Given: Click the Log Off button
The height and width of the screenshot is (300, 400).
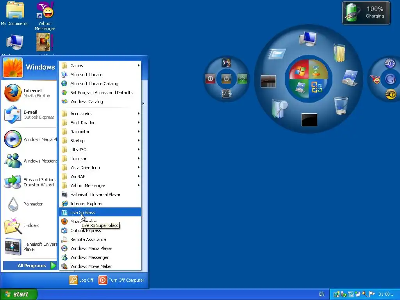Looking at the screenshot, I should tap(81, 280).
